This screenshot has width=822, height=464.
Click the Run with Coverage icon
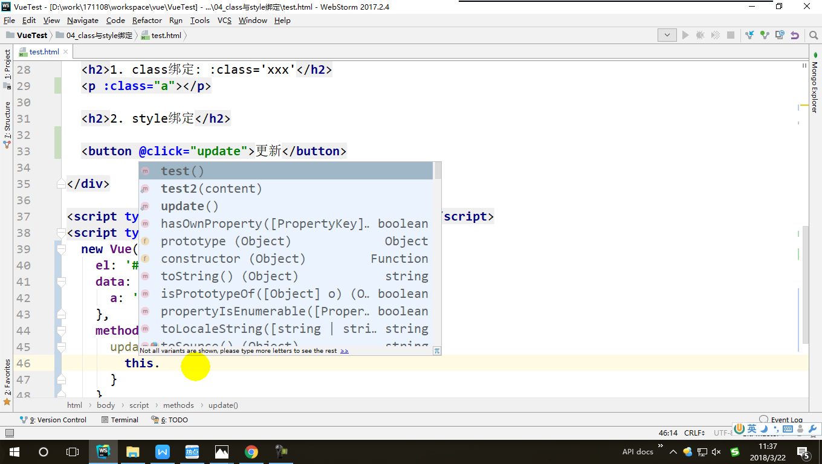716,36
